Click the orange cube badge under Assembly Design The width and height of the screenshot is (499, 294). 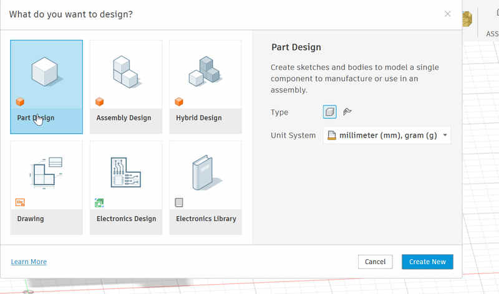(x=99, y=102)
